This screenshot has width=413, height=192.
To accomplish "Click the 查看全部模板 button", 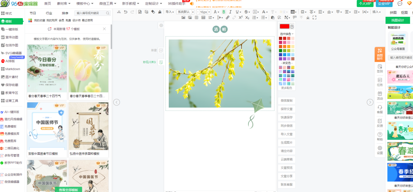I will (x=68, y=190).
